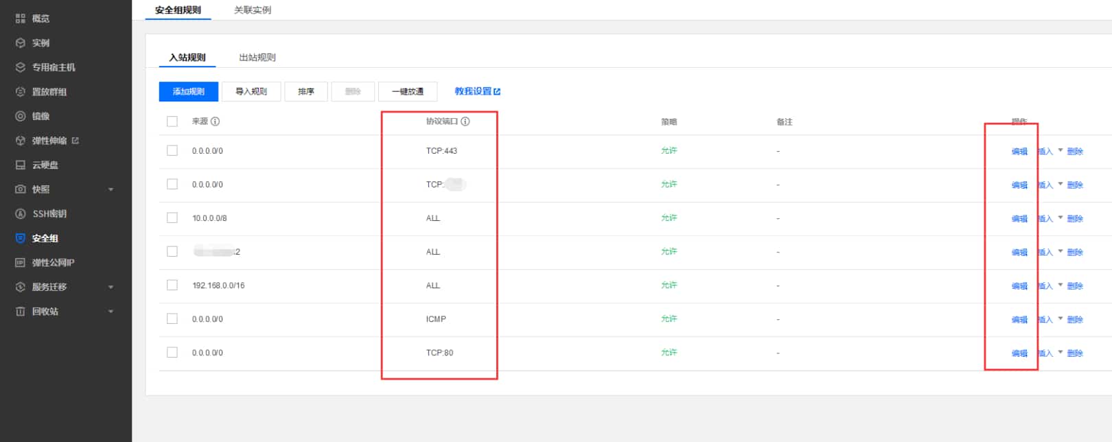Image resolution: width=1112 pixels, height=442 pixels.
Task: Open the 镜像 image icon in sidebar
Action: (x=21, y=117)
